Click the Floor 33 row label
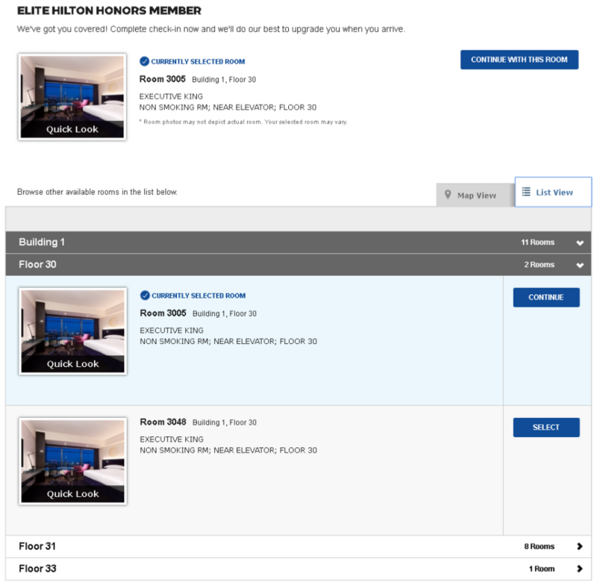The width and height of the screenshot is (597, 585). 38,569
